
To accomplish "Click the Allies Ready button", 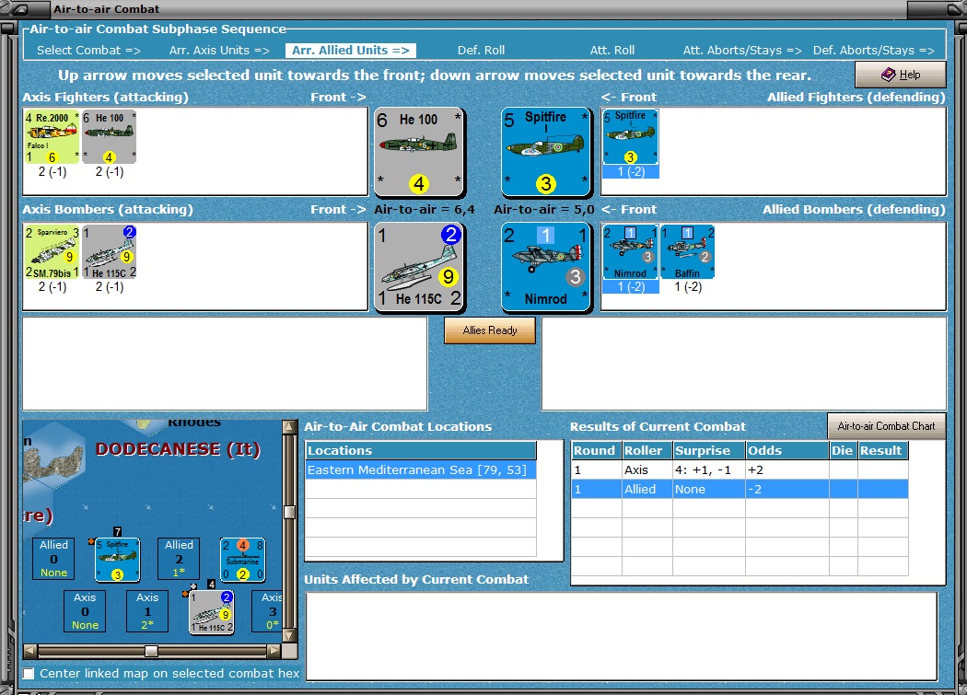I will pyautogui.click(x=490, y=330).
